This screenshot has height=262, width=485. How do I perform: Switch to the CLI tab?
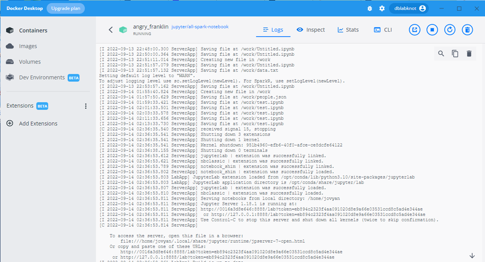coord(383,30)
